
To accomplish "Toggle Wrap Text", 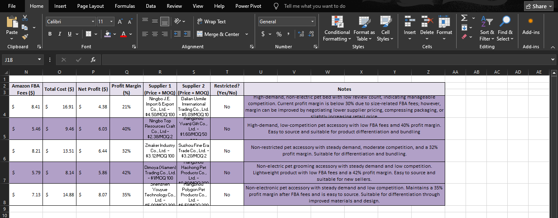I will tap(211, 22).
